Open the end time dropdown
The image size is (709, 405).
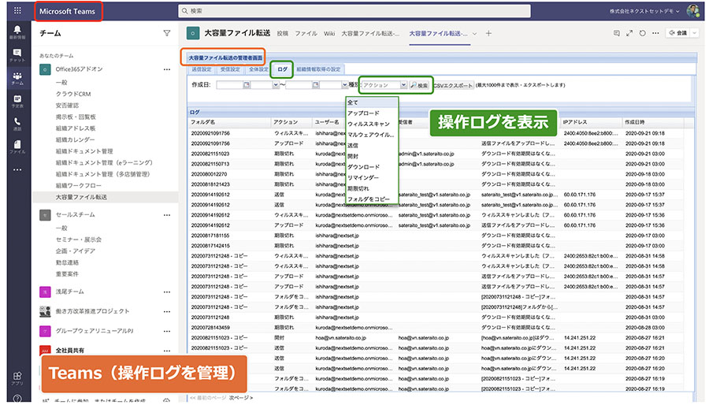point(345,85)
